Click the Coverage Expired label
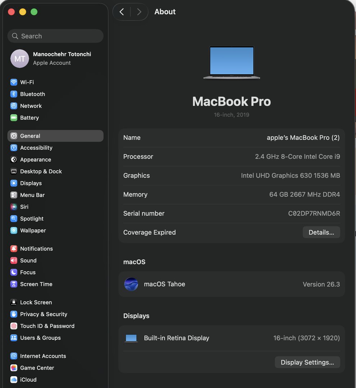356x388 pixels. coord(149,232)
